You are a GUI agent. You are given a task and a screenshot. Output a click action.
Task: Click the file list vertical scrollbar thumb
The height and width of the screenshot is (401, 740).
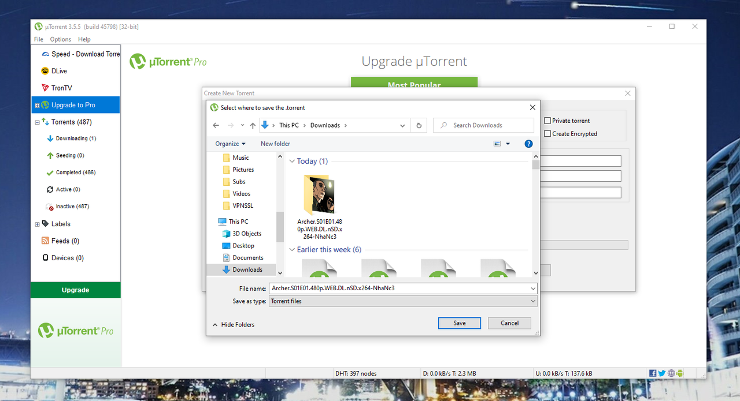point(536,165)
